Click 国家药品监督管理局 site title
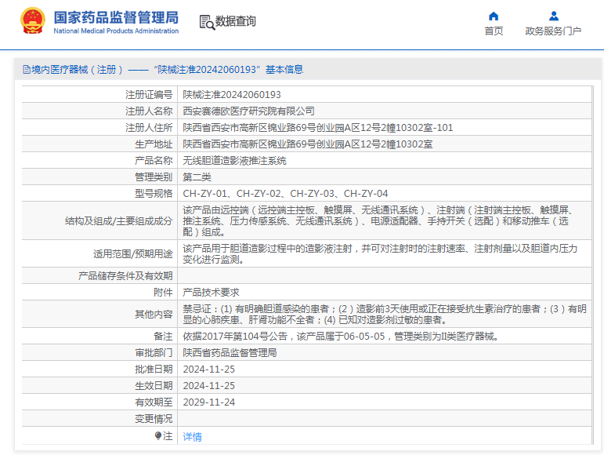Viewport: 604px width, 455px height. coord(116,17)
